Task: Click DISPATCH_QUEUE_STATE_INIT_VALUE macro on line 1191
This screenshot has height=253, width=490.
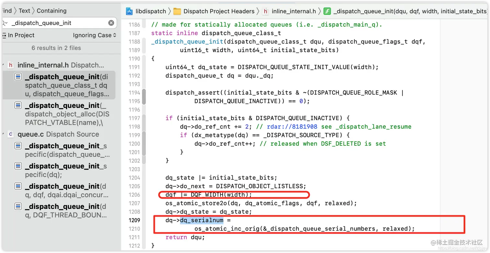Action: (294, 67)
